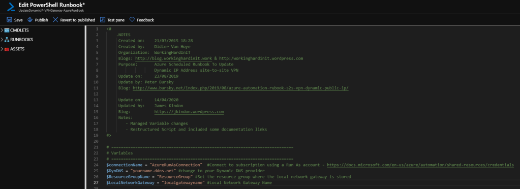
Task: Open the docs.microsoft.com credentials link
Action: pos(420,165)
